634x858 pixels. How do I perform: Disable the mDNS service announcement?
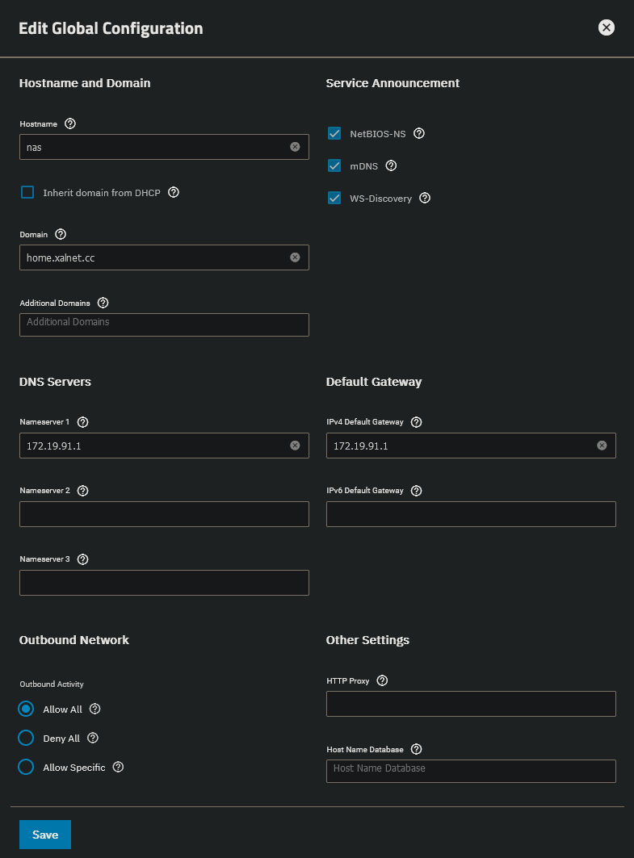(x=334, y=166)
